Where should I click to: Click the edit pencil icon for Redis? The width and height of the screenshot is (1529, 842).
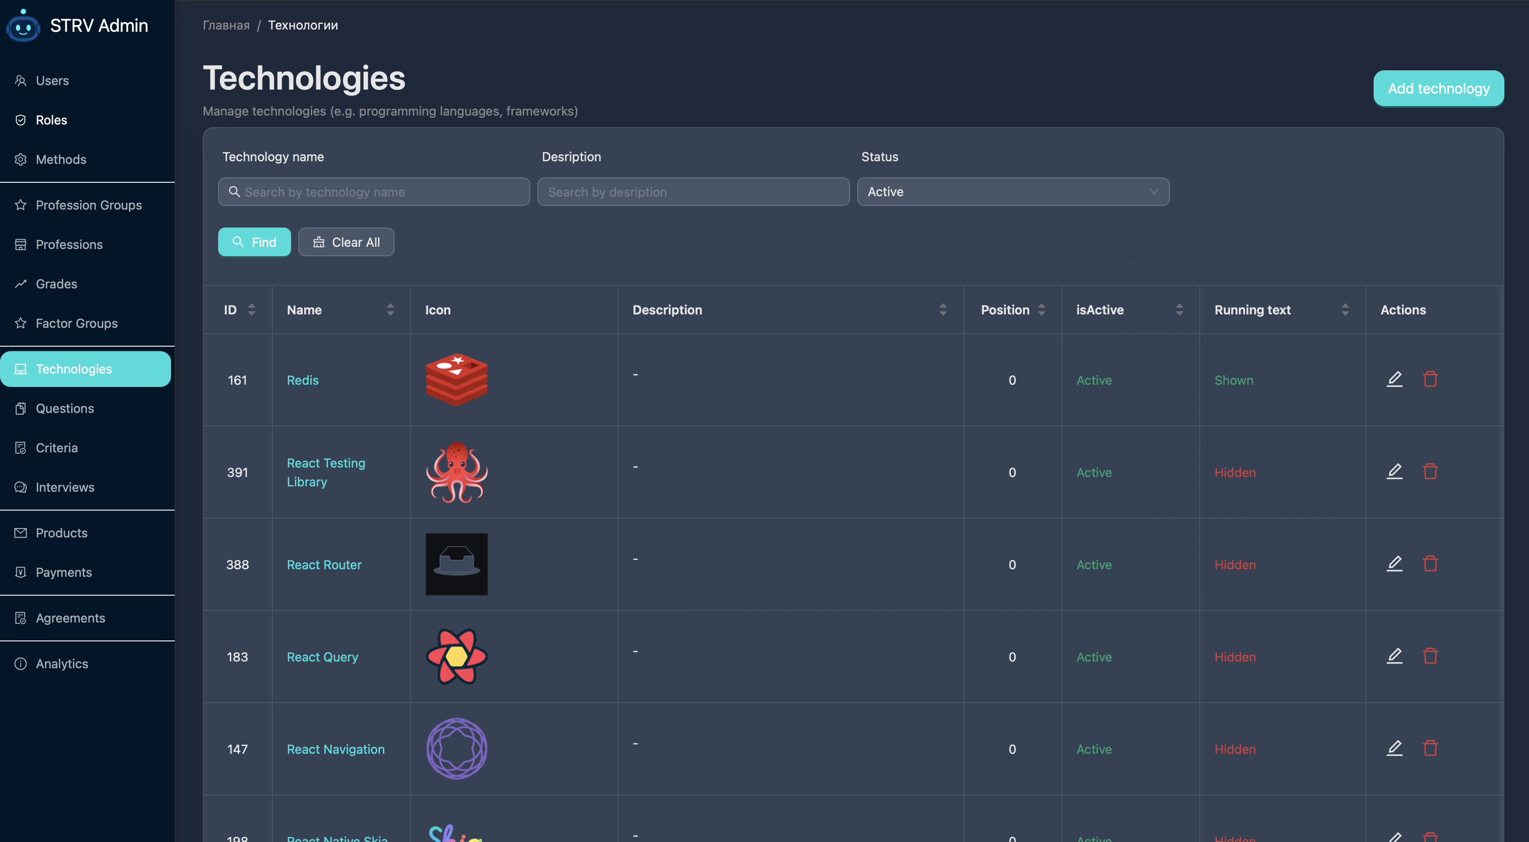point(1394,379)
